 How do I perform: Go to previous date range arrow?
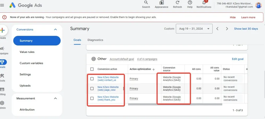tap(217, 29)
